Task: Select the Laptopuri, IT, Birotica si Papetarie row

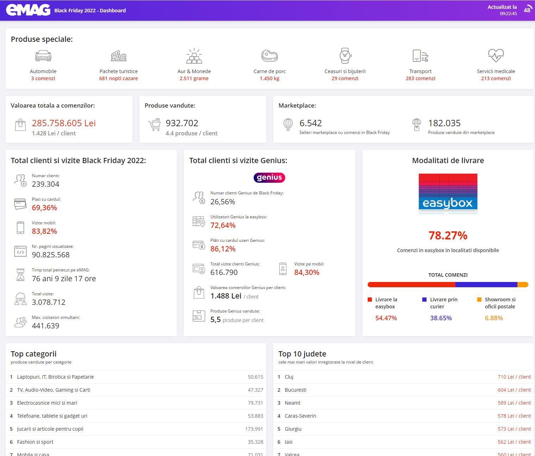Action: click(x=136, y=377)
